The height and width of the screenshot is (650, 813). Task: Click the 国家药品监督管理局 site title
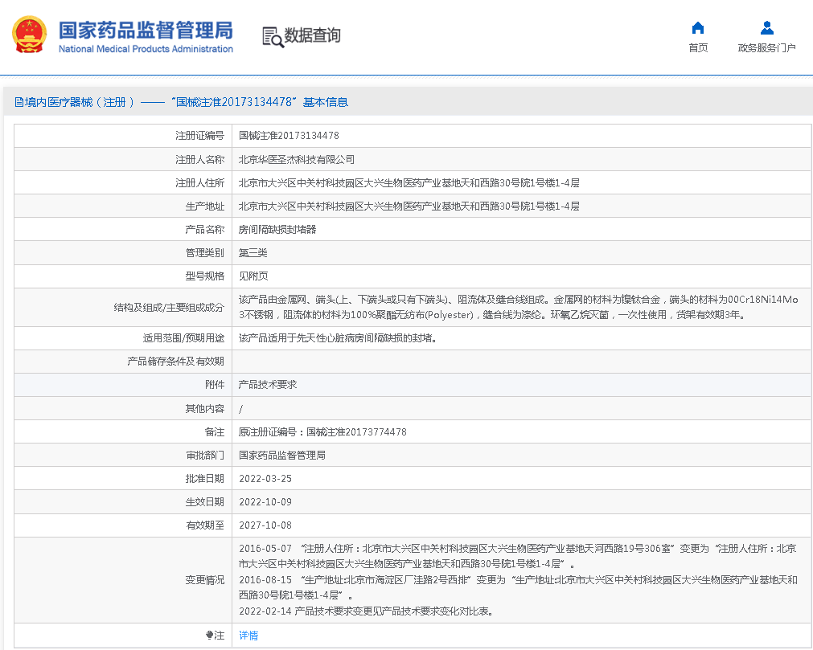pos(146,30)
